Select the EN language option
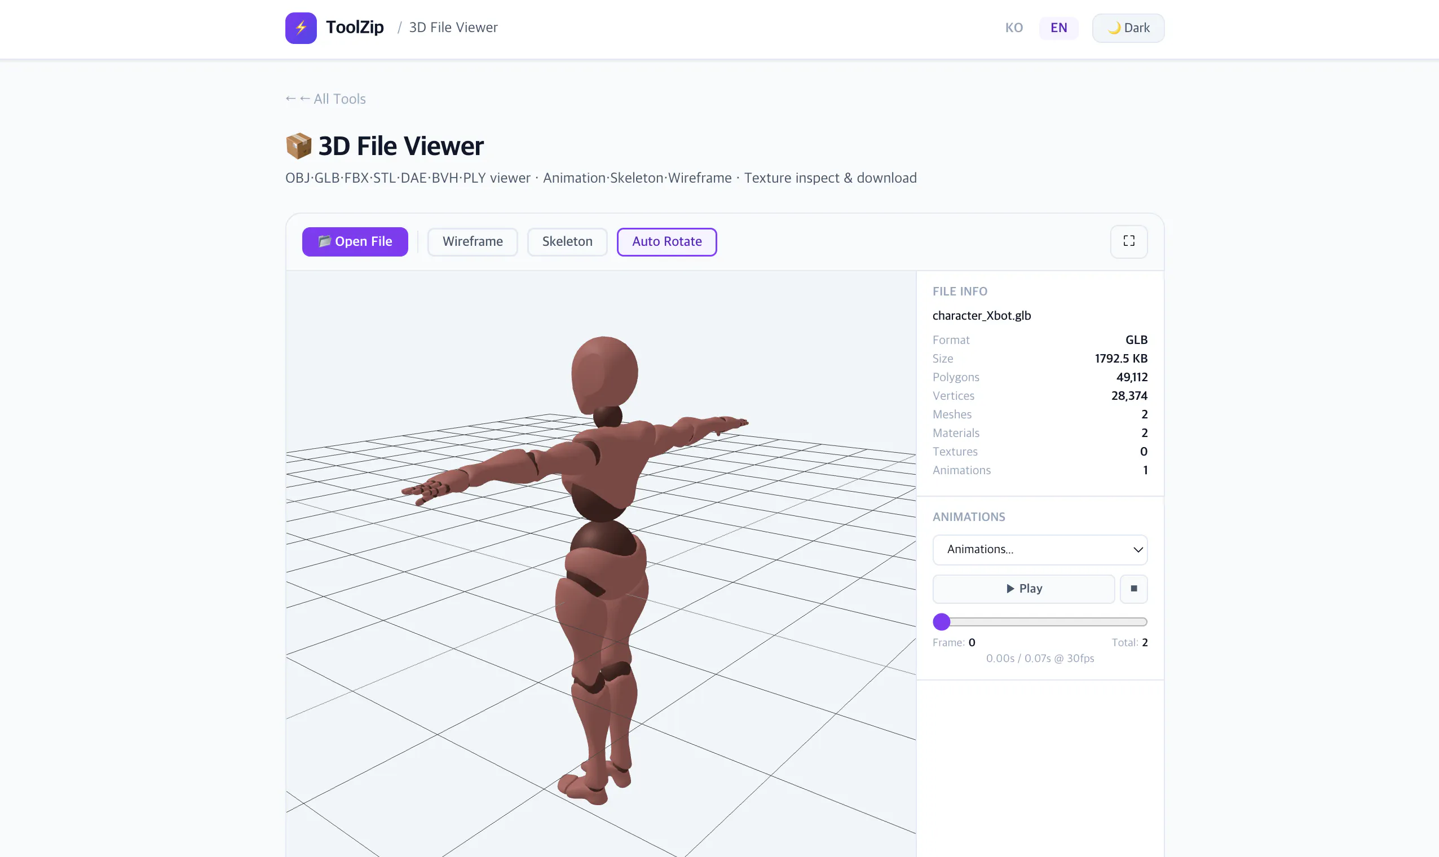The height and width of the screenshot is (857, 1439). click(x=1058, y=28)
